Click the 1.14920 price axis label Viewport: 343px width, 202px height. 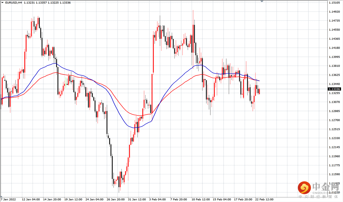pyautogui.click(x=334, y=12)
